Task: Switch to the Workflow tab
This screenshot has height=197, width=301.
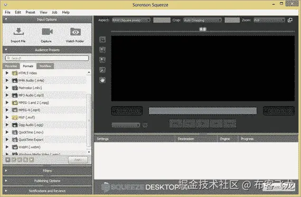Action: click(x=45, y=66)
